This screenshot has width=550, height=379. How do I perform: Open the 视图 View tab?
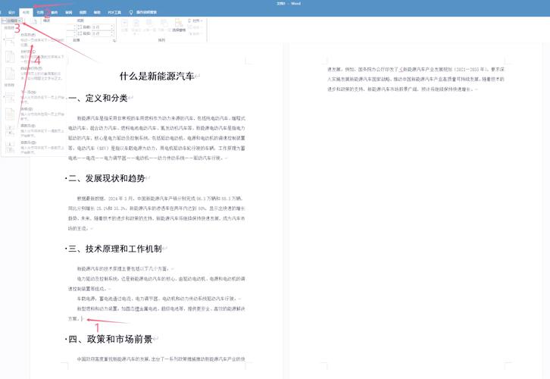[x=83, y=12]
